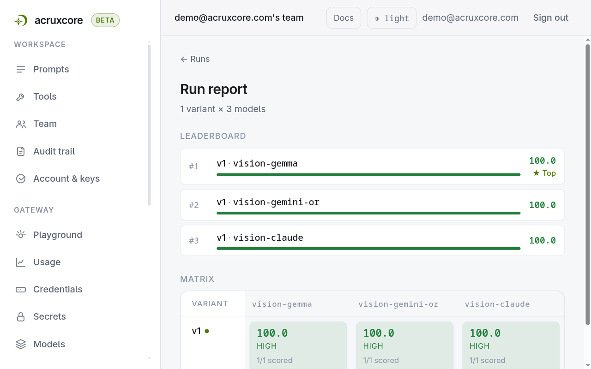This screenshot has height=369, width=591.
Task: Open the Usage page
Action: point(47,262)
